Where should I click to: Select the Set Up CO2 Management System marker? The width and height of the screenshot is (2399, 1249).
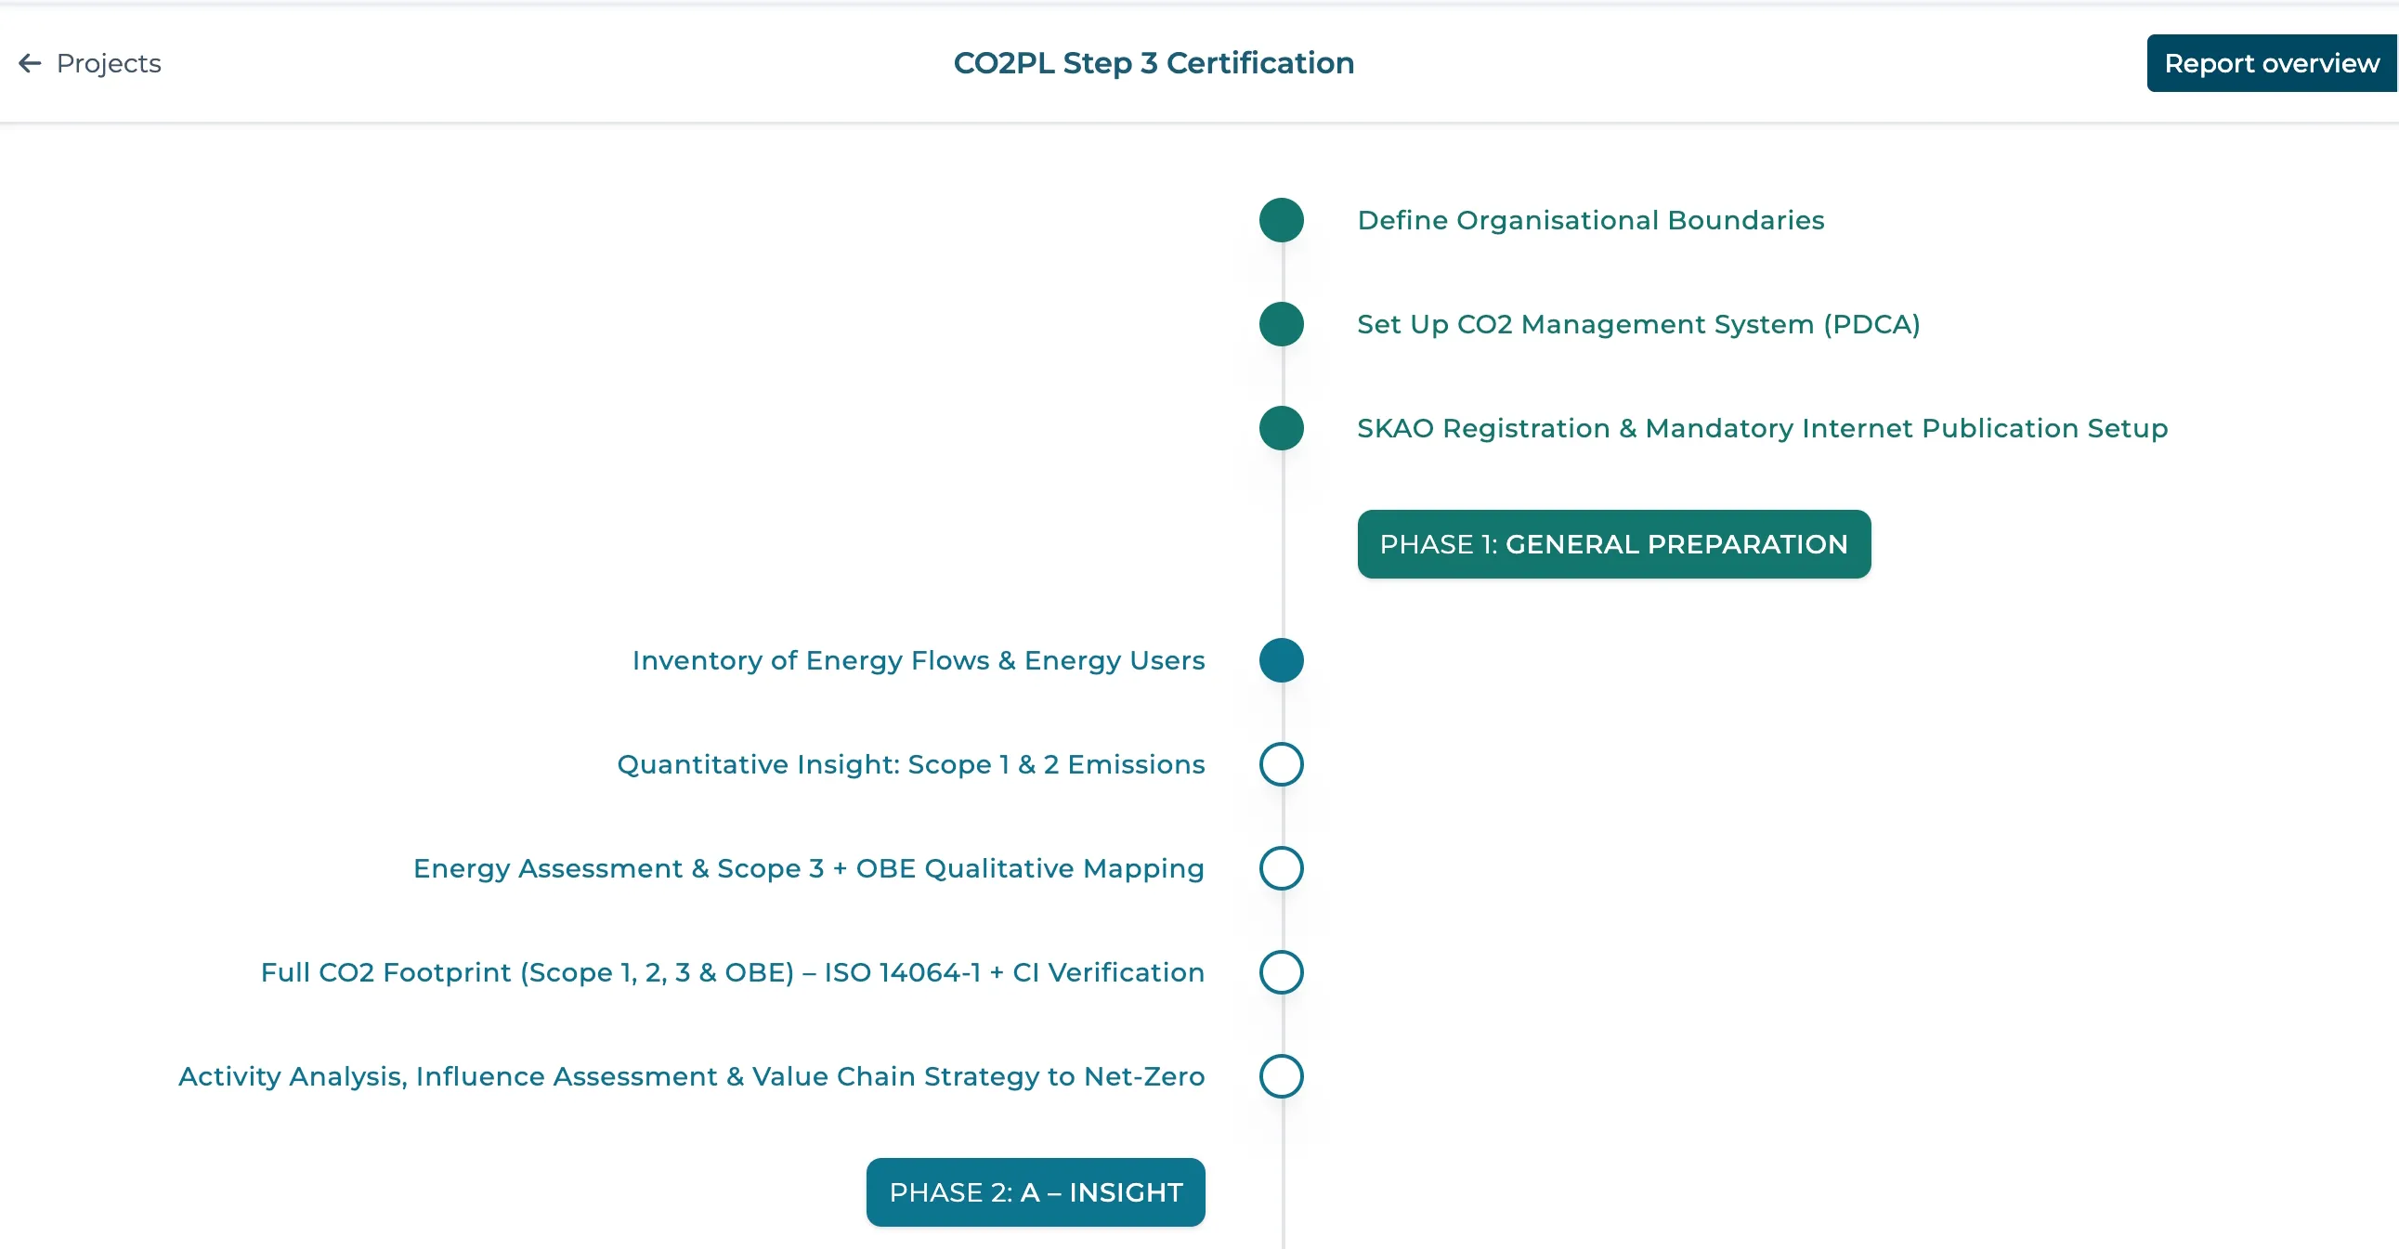(x=1281, y=324)
